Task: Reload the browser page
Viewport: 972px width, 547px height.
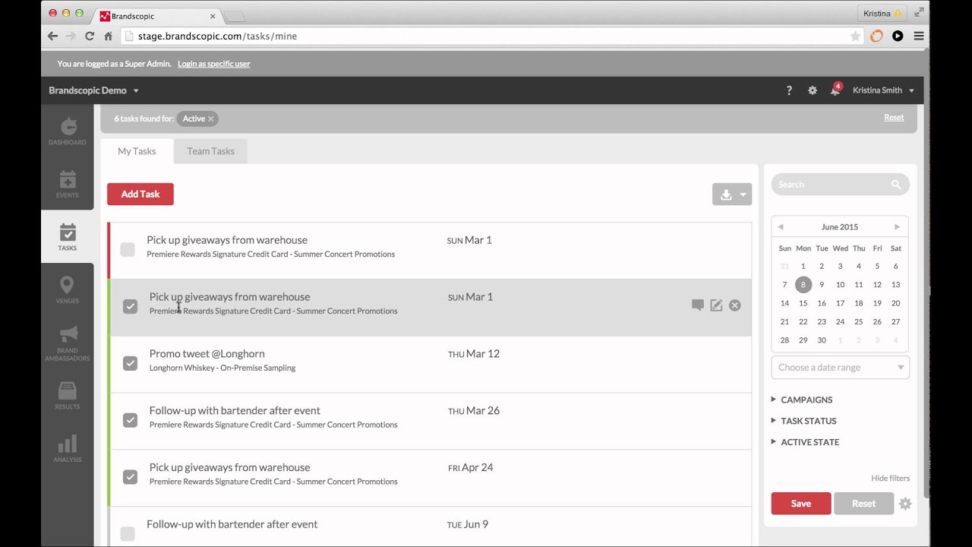Action: [x=90, y=36]
